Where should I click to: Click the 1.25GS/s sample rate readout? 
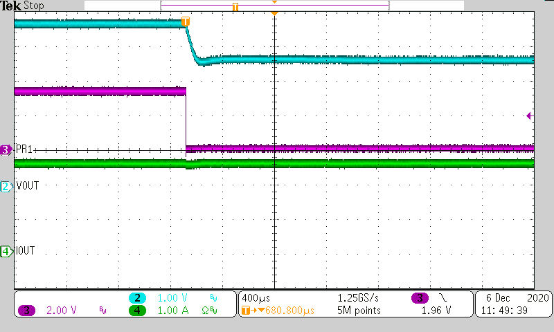[x=358, y=298]
